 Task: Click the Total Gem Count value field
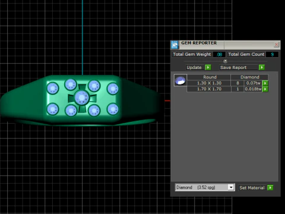[x=272, y=54]
